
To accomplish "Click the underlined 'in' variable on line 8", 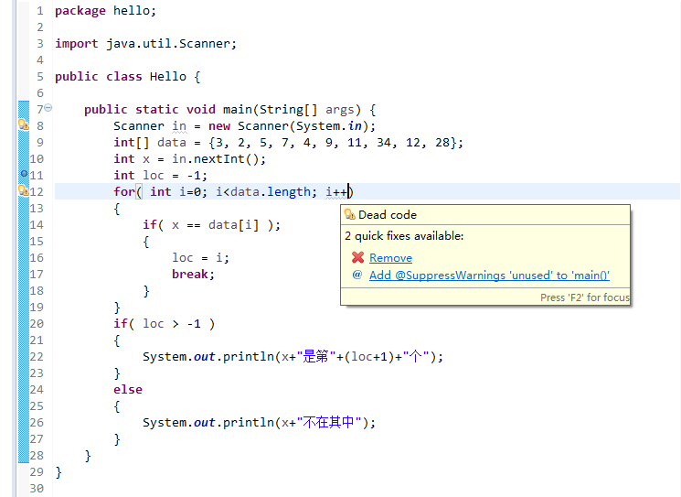I will point(179,126).
